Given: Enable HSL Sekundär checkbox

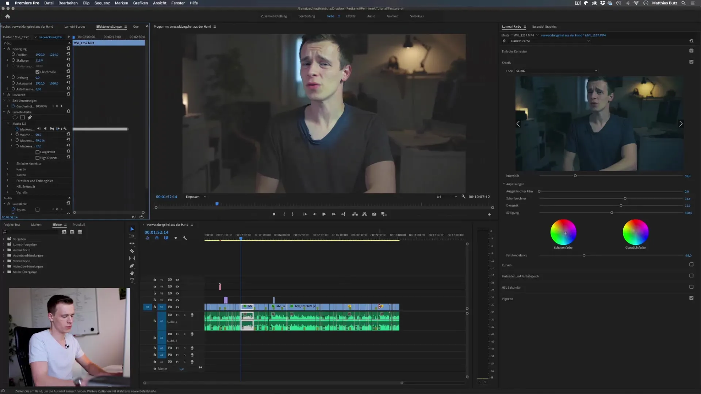Looking at the screenshot, I should click(x=691, y=287).
